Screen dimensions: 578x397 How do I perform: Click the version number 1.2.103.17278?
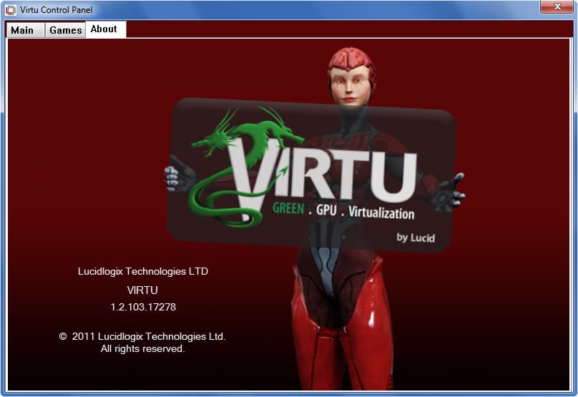(143, 307)
